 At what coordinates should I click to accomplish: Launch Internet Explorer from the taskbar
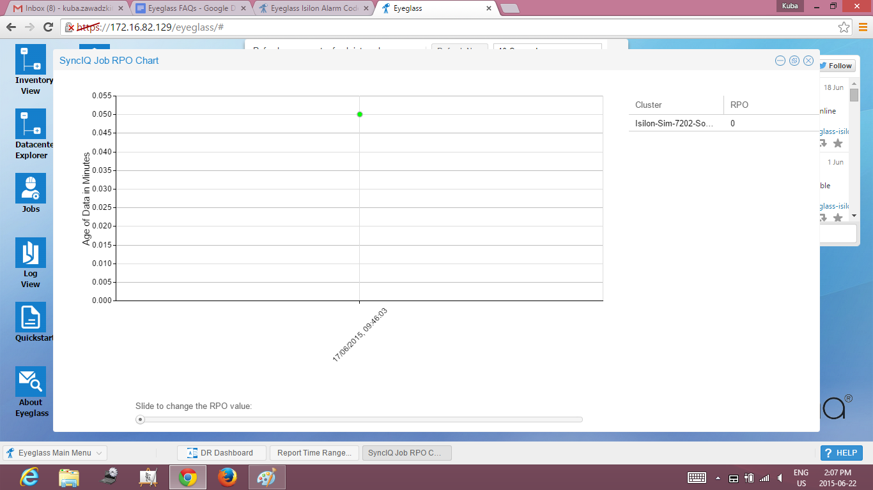[x=29, y=477]
